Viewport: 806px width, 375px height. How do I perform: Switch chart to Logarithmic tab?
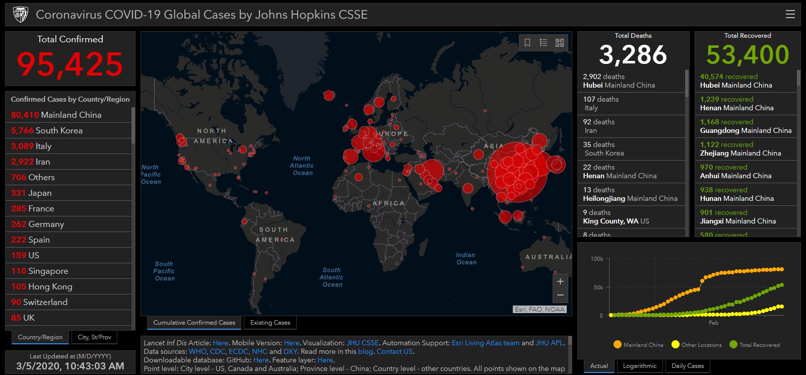point(640,366)
